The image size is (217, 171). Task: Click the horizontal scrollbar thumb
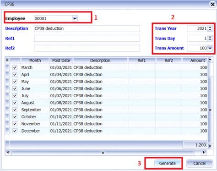(103, 152)
